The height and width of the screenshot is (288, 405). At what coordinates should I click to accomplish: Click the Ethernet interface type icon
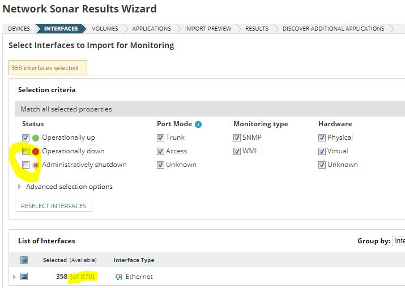119,277
